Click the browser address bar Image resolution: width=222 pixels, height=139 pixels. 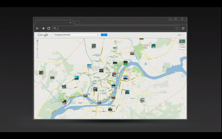click(x=116, y=28)
